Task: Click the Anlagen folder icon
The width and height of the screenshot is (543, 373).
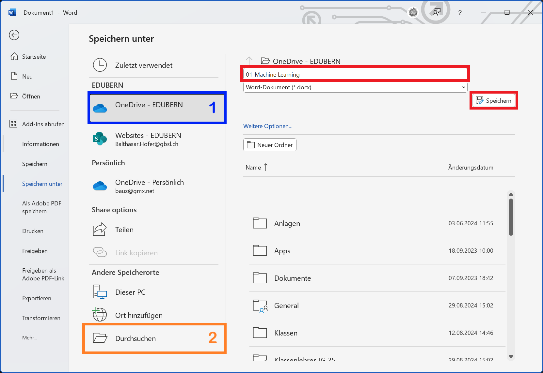Action: 260,223
